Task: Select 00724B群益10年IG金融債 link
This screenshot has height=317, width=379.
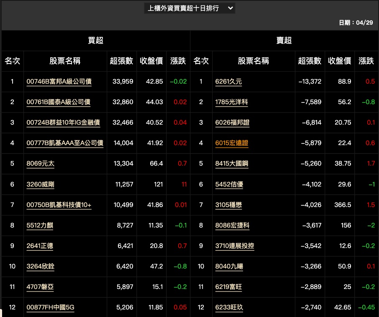Action: click(x=63, y=123)
